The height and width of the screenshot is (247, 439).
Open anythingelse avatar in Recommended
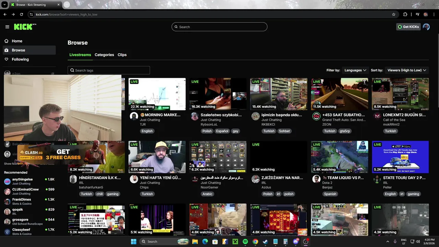(x=7, y=181)
